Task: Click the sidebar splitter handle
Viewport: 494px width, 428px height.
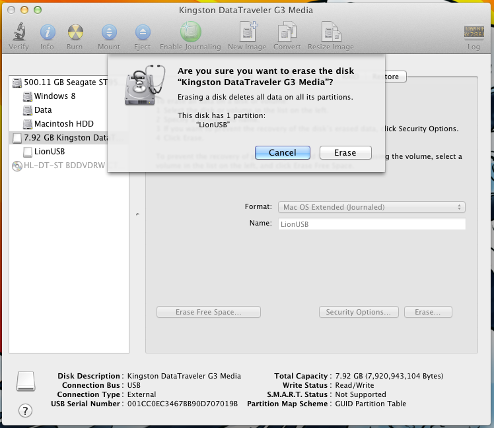Action: tap(137, 214)
